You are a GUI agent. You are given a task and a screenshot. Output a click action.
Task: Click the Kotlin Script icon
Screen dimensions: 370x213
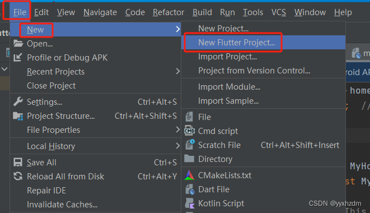[190, 203]
